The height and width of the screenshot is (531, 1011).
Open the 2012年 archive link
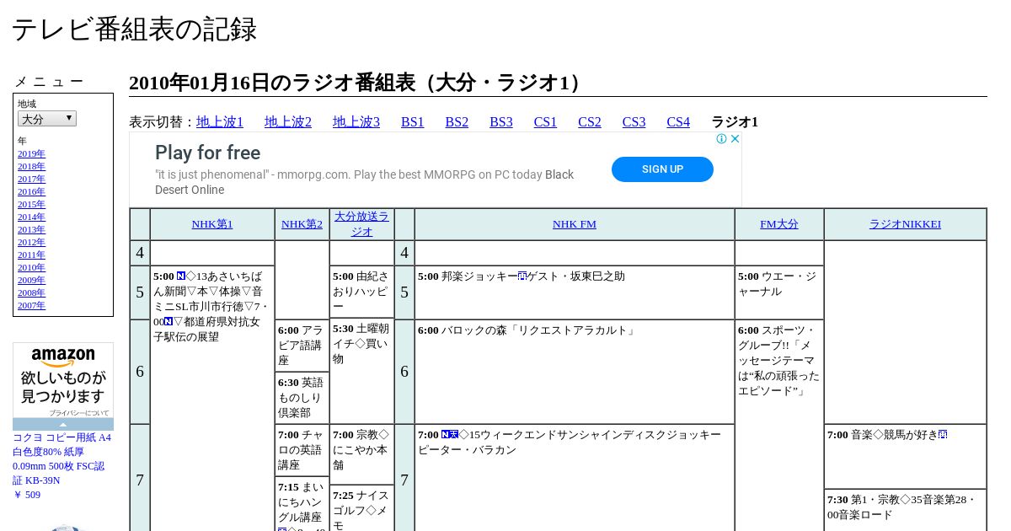(x=31, y=243)
